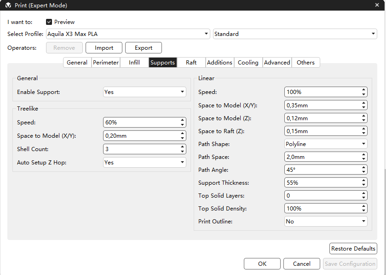Open the Aquila X3 Max PLA profile dropdown
386x275 pixels.
[128, 34]
